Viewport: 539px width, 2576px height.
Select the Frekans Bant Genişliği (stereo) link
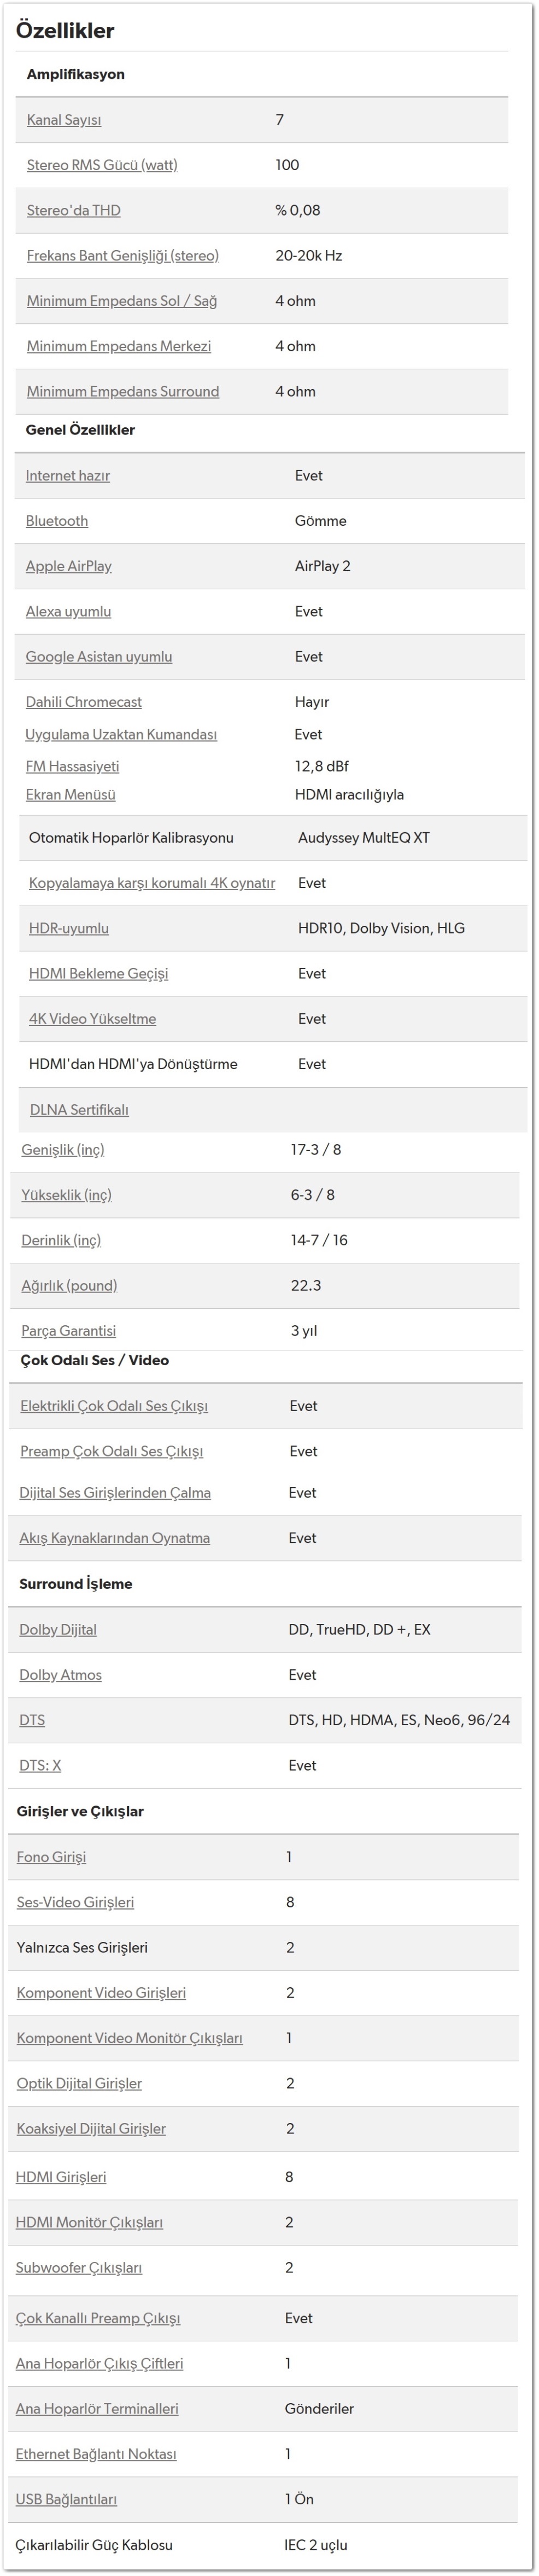(123, 255)
